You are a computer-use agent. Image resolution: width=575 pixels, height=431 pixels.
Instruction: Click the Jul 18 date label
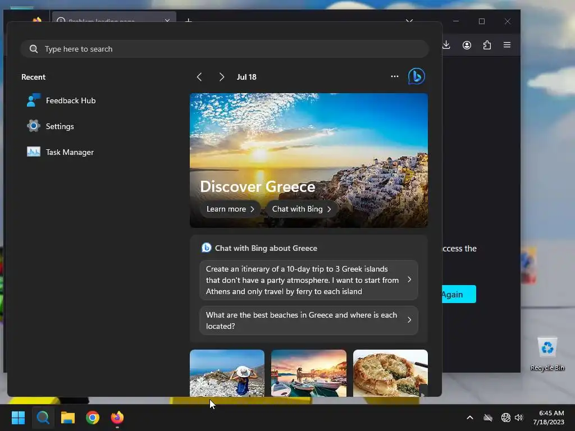pyautogui.click(x=247, y=77)
